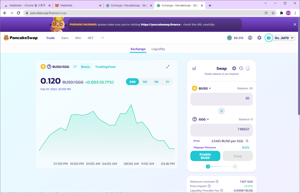Click the Price Impact help icon

(209, 186)
